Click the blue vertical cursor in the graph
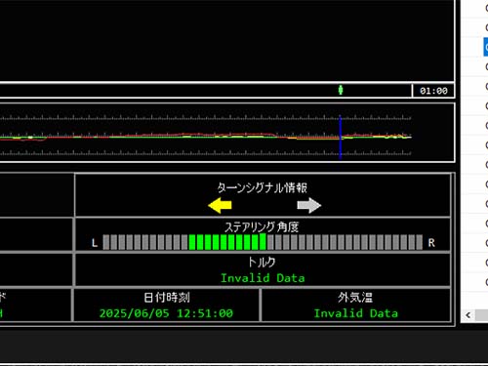The width and height of the screenshot is (488, 366). point(341,137)
